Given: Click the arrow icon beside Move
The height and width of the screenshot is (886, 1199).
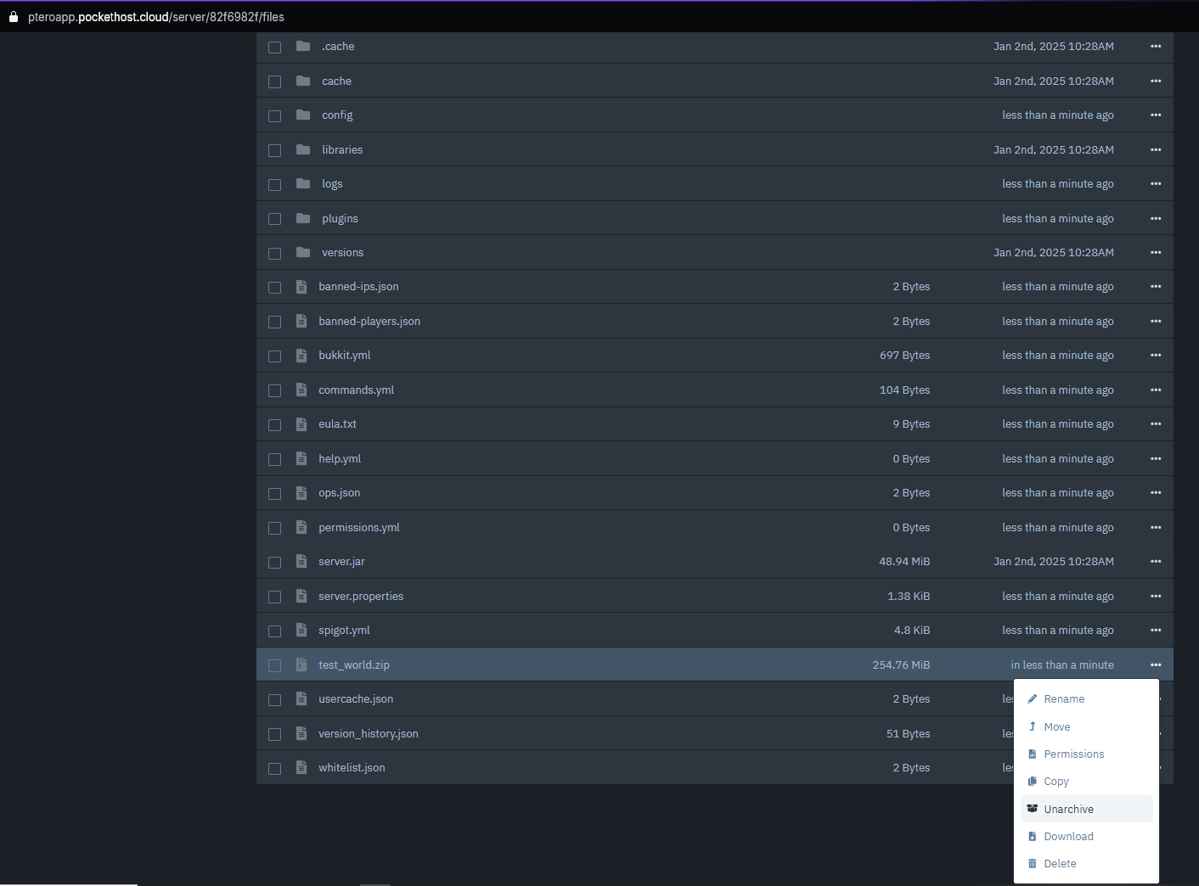Looking at the screenshot, I should (x=1033, y=726).
